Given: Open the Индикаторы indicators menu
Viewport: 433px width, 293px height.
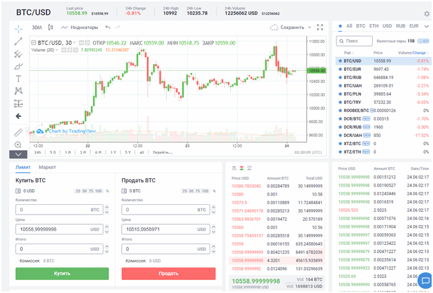Looking at the screenshot, I should 80,28.
